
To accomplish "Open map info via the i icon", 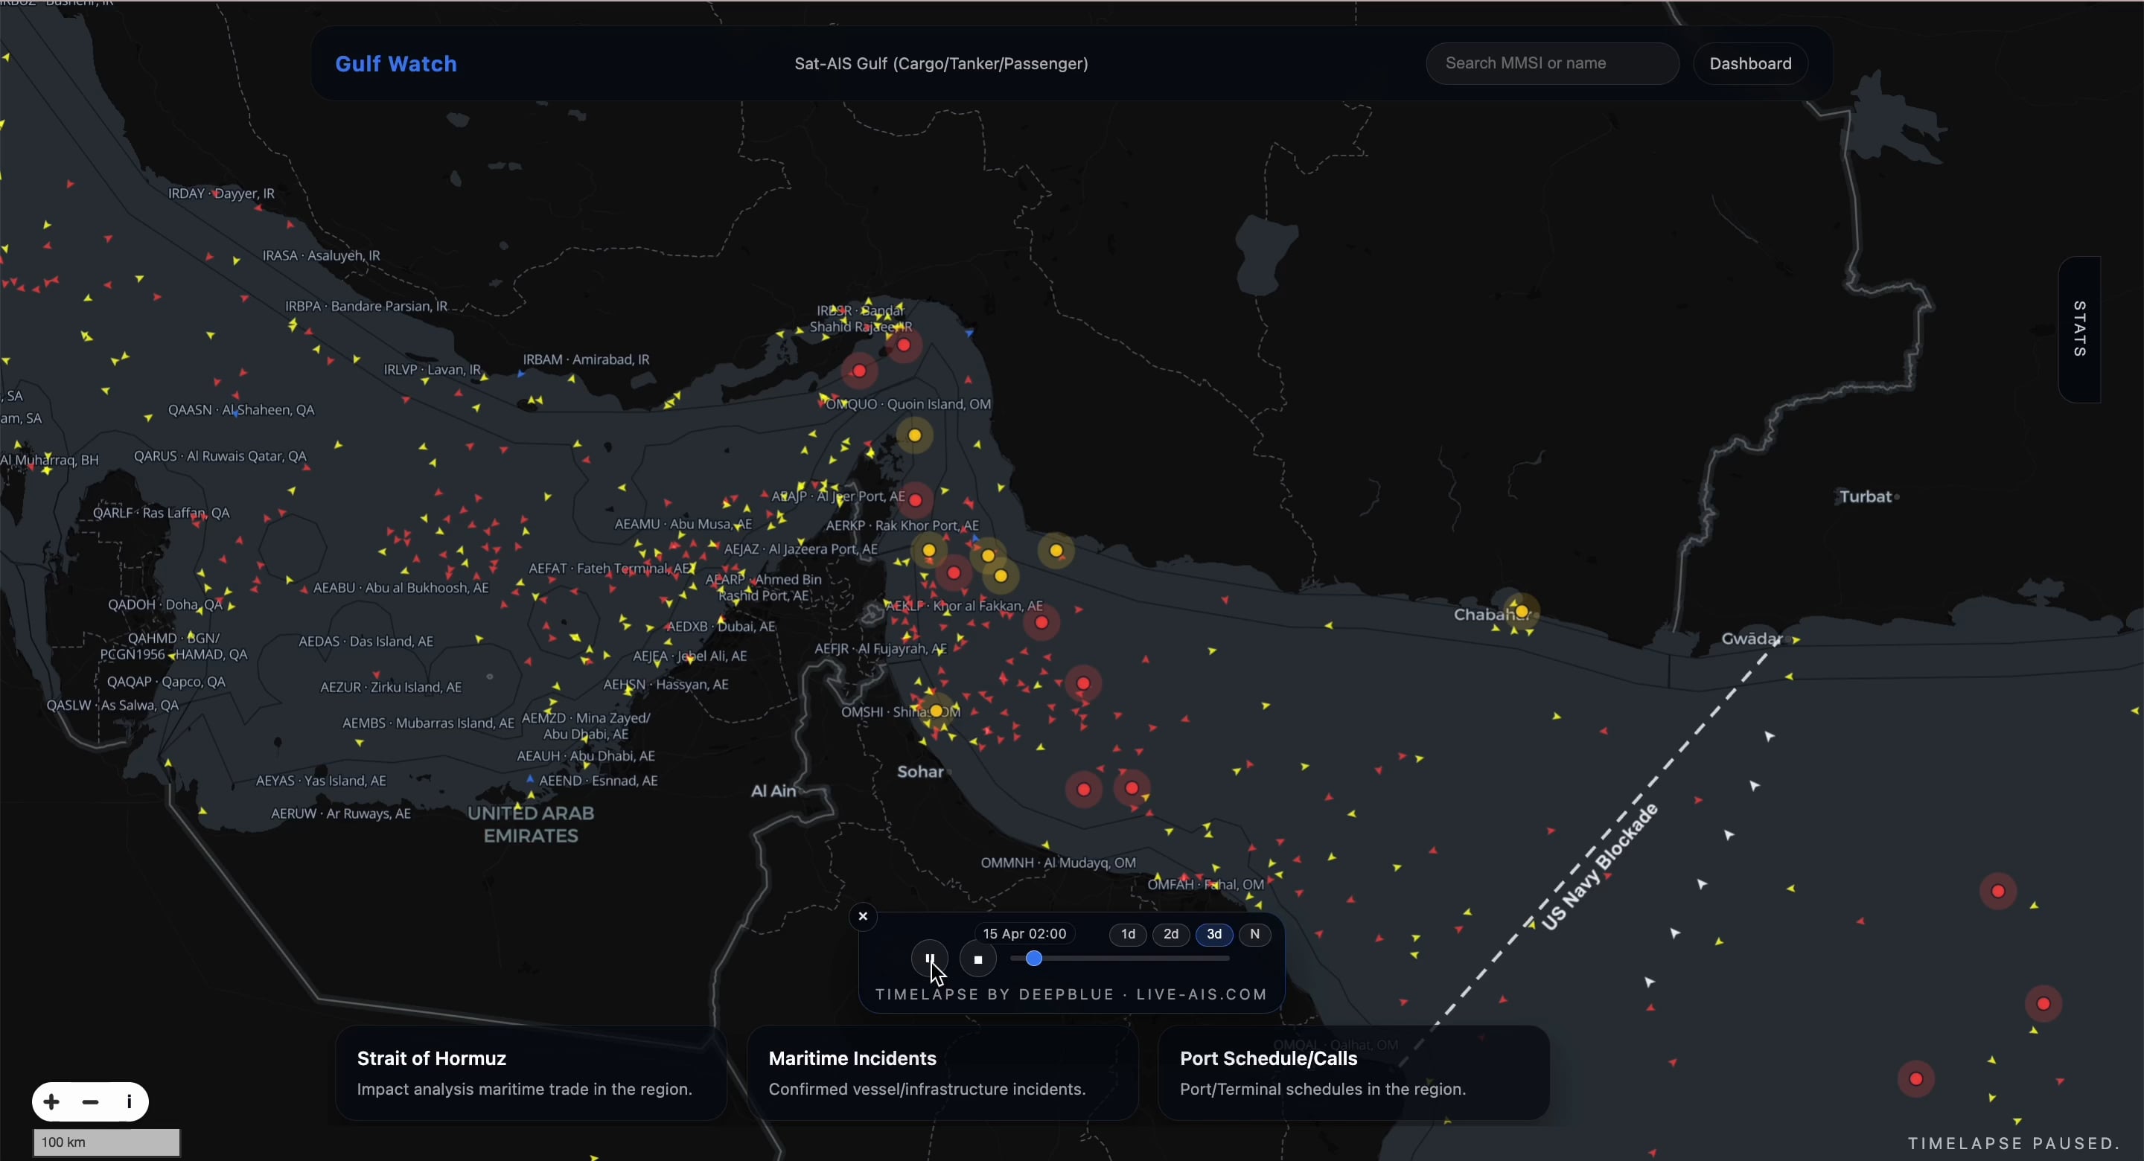I will click(x=129, y=1102).
